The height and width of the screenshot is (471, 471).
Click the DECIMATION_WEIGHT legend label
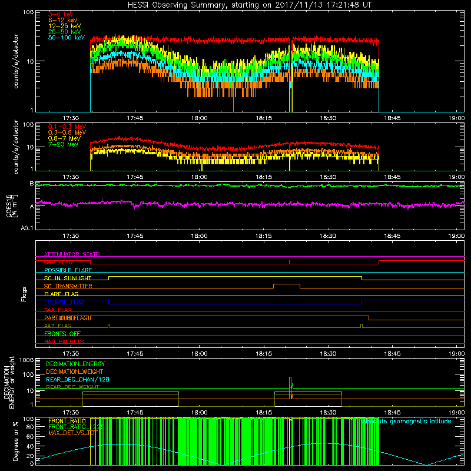coord(75,372)
